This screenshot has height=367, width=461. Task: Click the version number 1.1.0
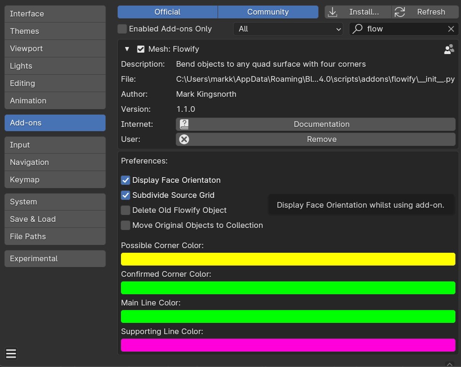[186, 109]
